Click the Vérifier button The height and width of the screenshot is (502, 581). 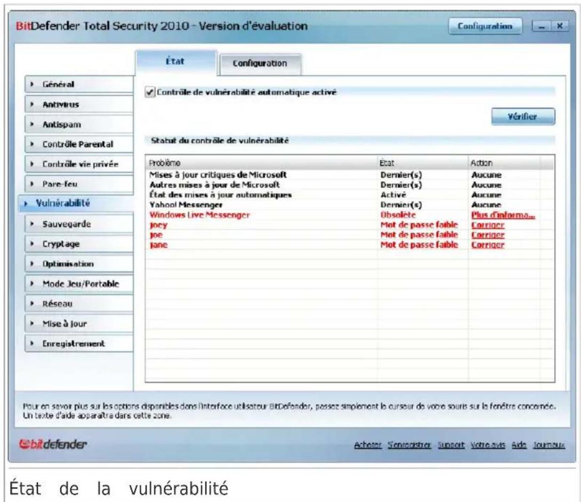[x=523, y=117]
